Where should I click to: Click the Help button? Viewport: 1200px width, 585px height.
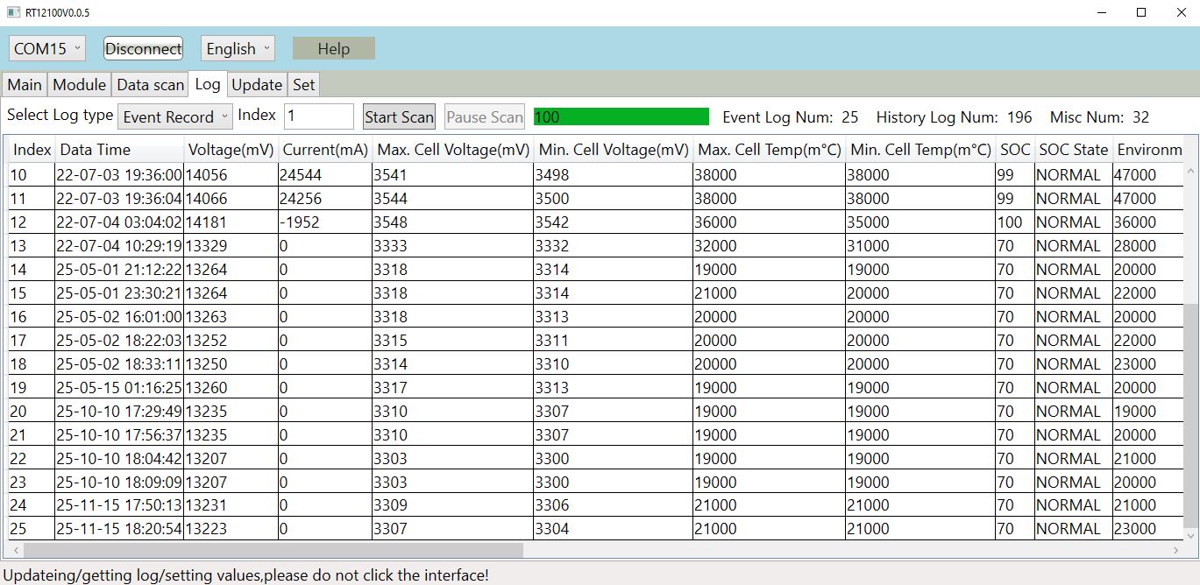(x=333, y=49)
